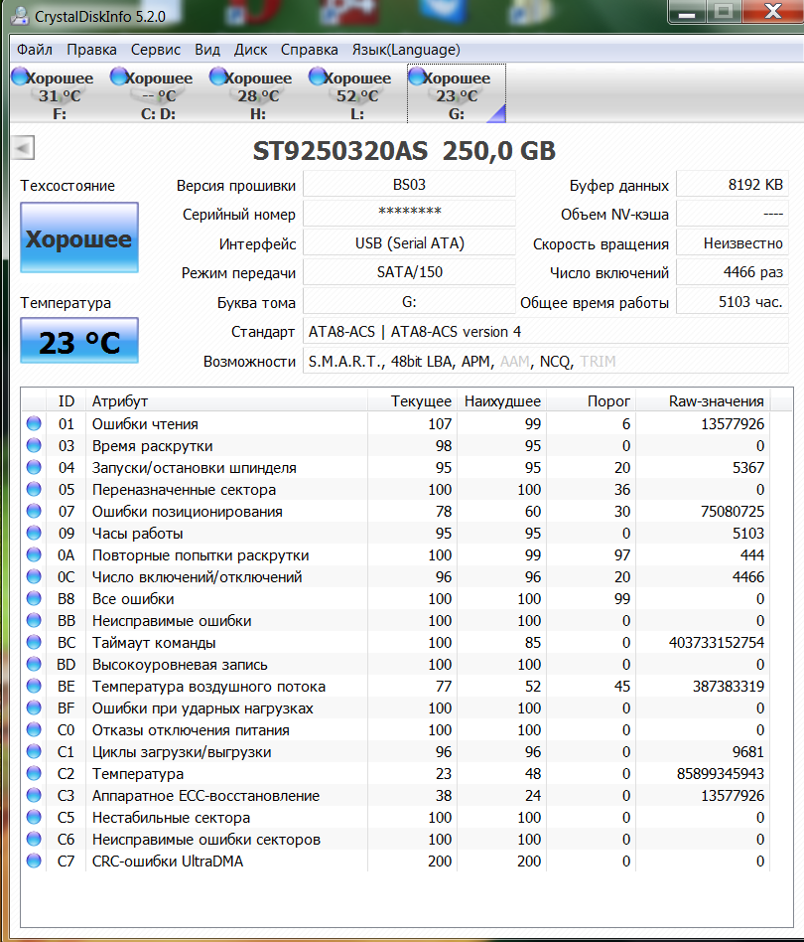Click raw value 403733152754
This screenshot has width=804, height=942.
tap(717, 642)
